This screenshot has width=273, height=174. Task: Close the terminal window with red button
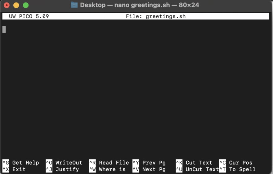point(7,5)
